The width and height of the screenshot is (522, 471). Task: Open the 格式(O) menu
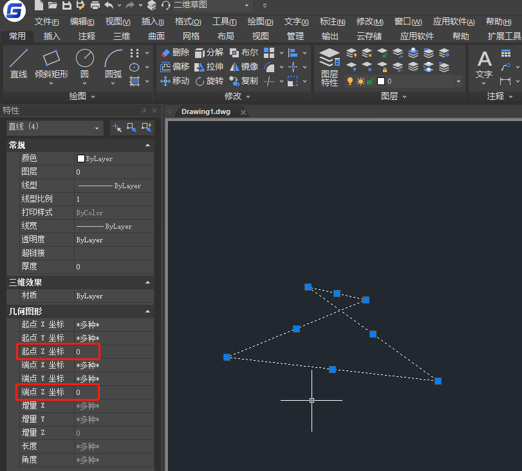click(x=188, y=22)
